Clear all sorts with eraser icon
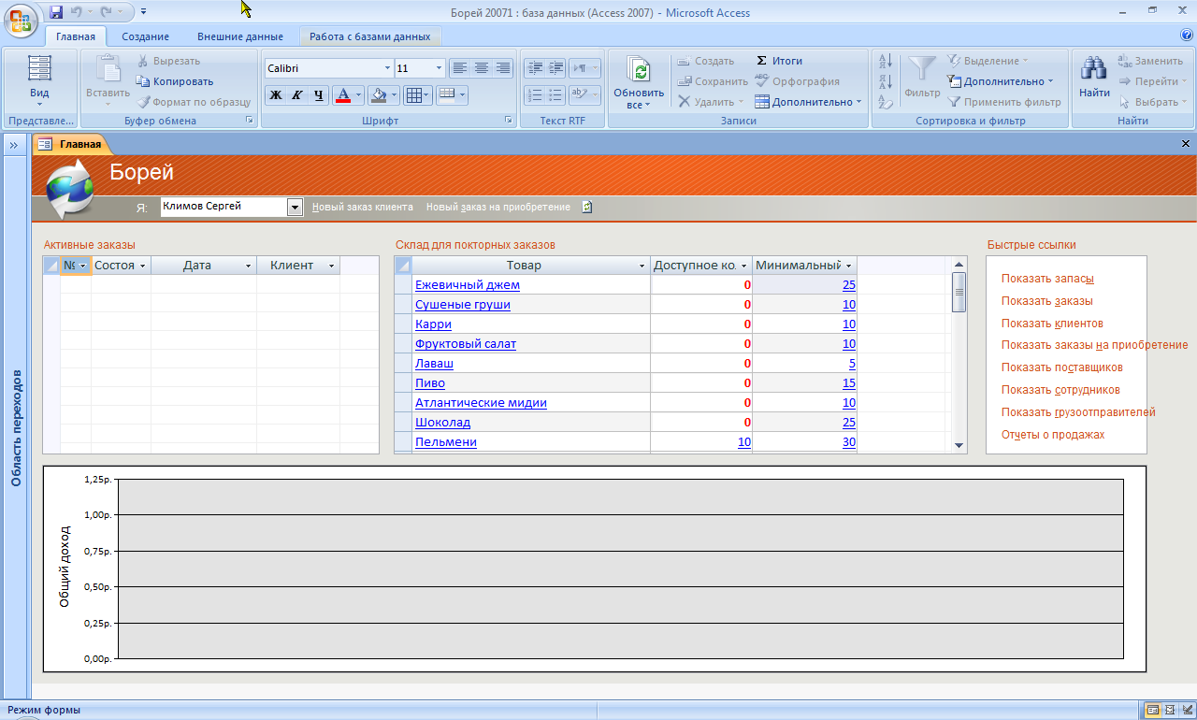The image size is (1197, 720). [886, 102]
